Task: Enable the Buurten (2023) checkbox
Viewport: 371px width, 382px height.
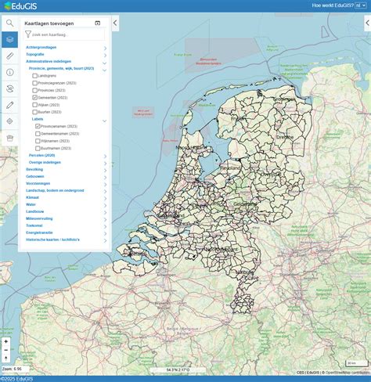Action: point(34,112)
